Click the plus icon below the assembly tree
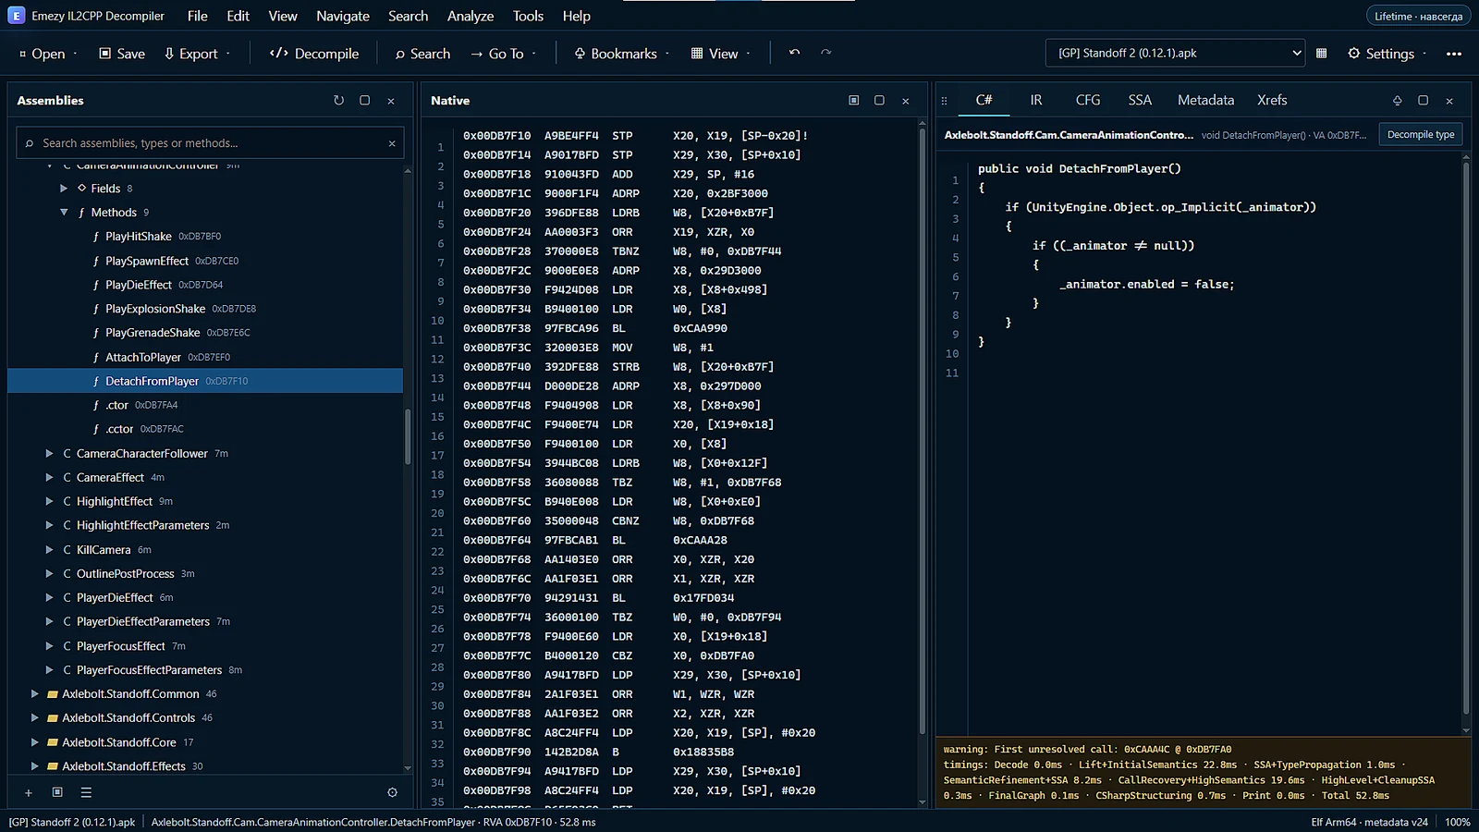 click(x=29, y=792)
